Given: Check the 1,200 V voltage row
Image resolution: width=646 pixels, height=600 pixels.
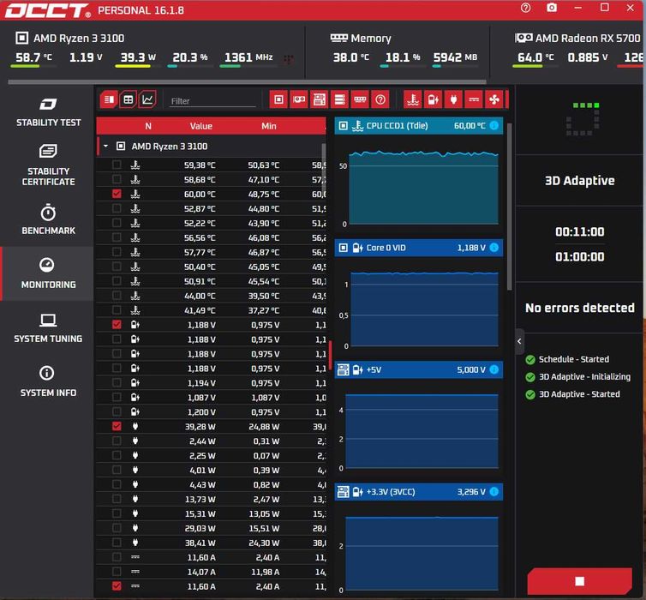Looking at the screenshot, I should pyautogui.click(x=117, y=411).
